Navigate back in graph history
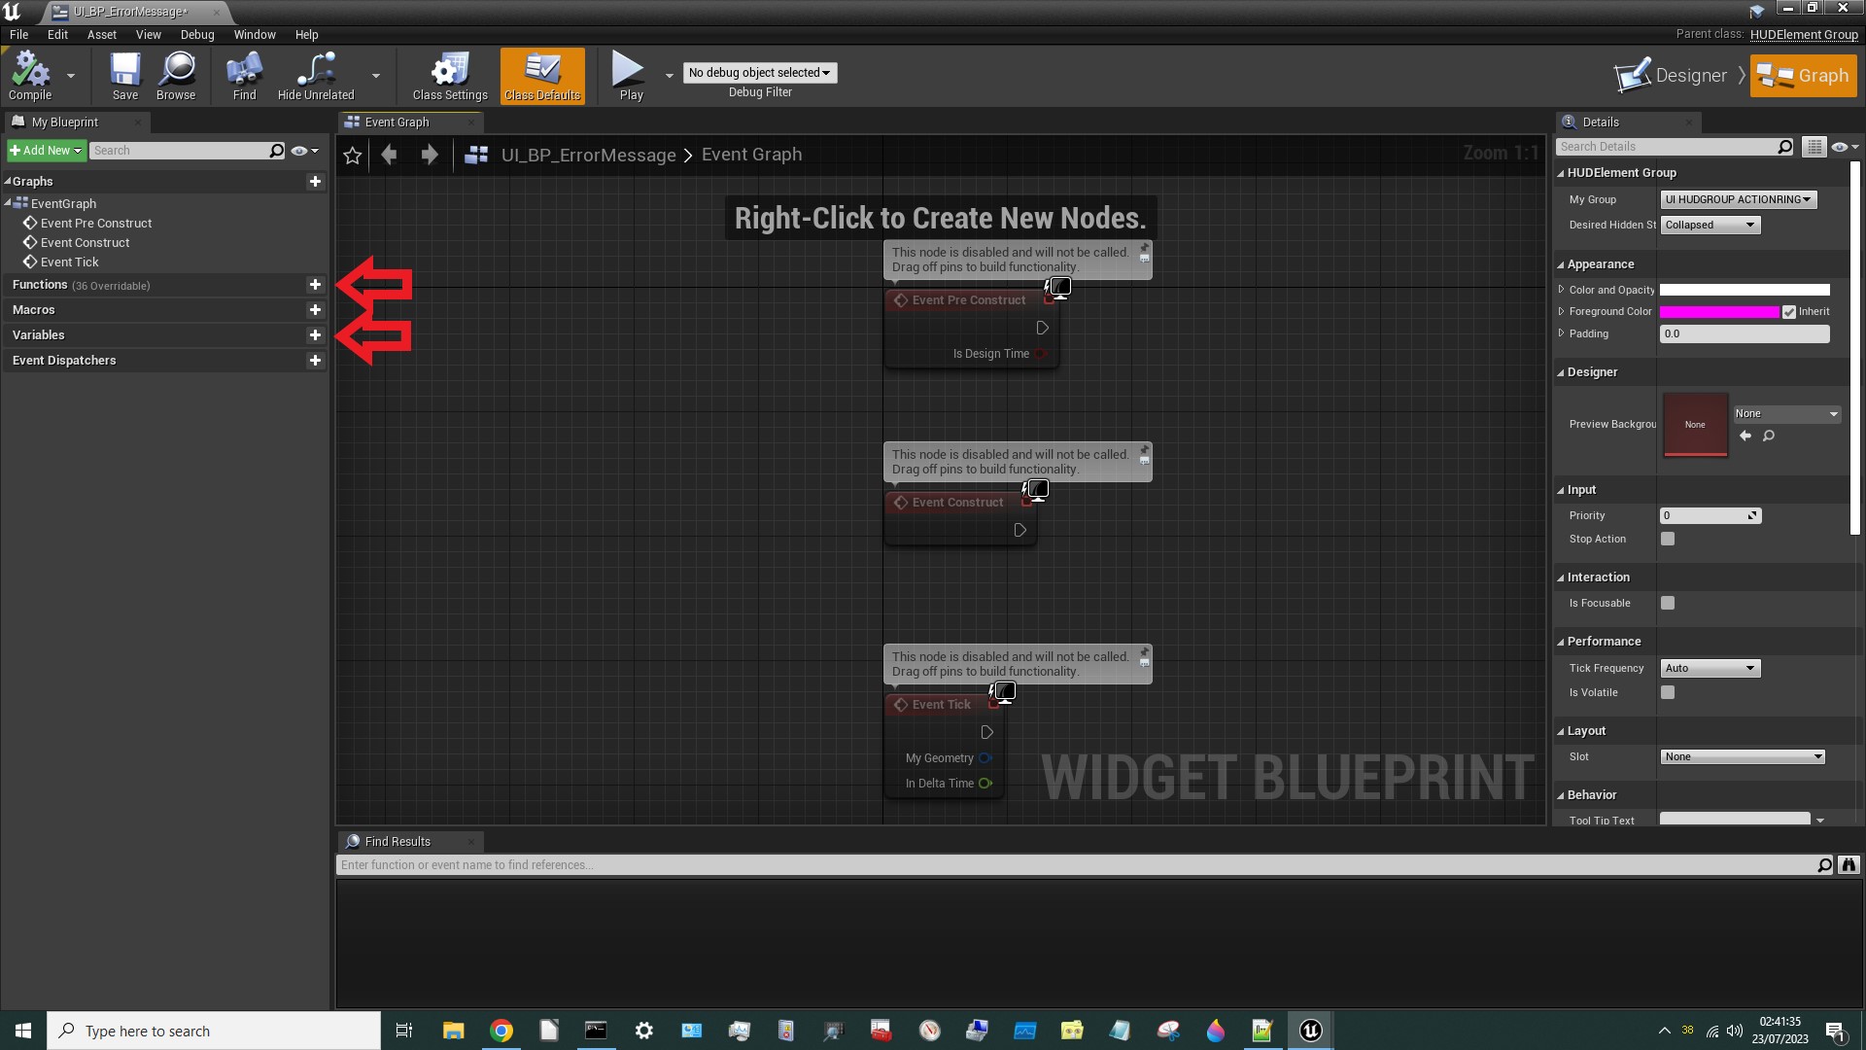Image resolution: width=1866 pixels, height=1050 pixels. pos(389,155)
